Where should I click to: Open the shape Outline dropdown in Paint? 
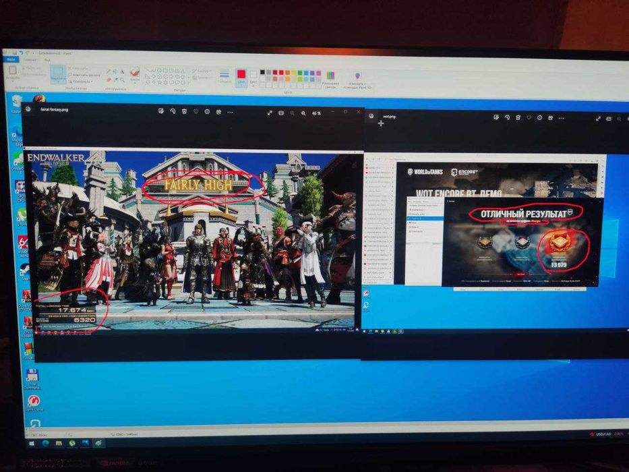click(202, 71)
